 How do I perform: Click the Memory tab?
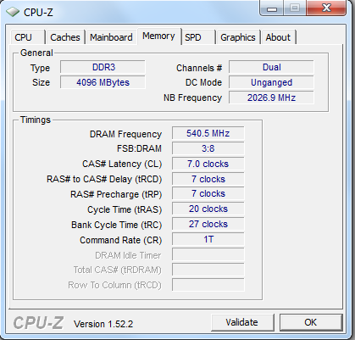click(x=158, y=36)
